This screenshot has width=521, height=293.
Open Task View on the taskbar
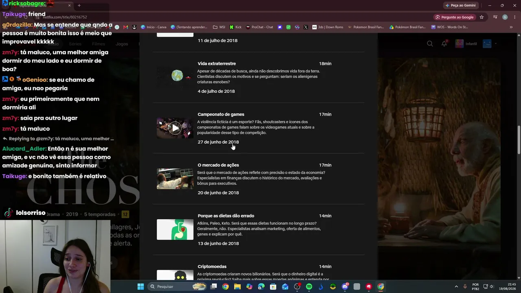(x=214, y=286)
